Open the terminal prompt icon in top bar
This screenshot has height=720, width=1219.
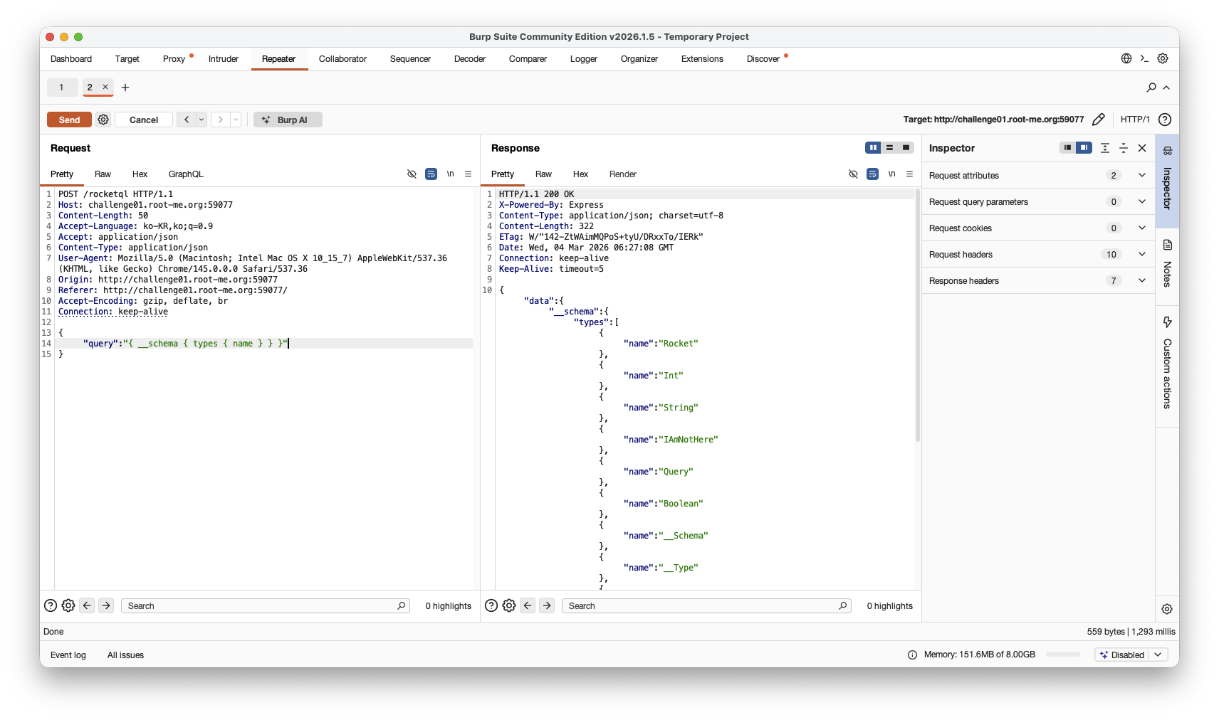pos(1144,58)
